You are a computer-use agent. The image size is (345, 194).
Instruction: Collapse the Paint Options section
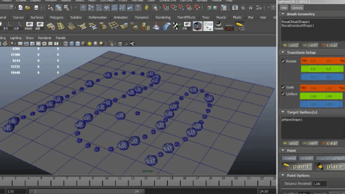coord(282,175)
